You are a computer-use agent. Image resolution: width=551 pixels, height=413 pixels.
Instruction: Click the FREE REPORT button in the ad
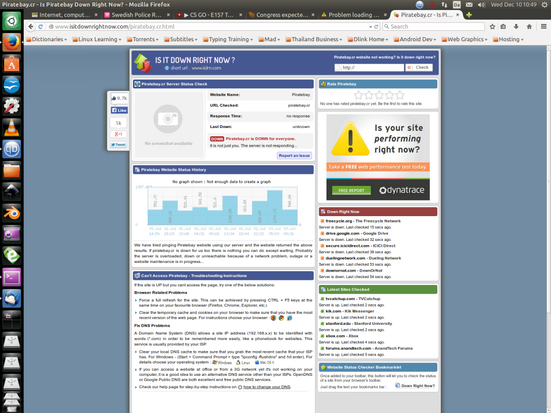click(x=351, y=190)
